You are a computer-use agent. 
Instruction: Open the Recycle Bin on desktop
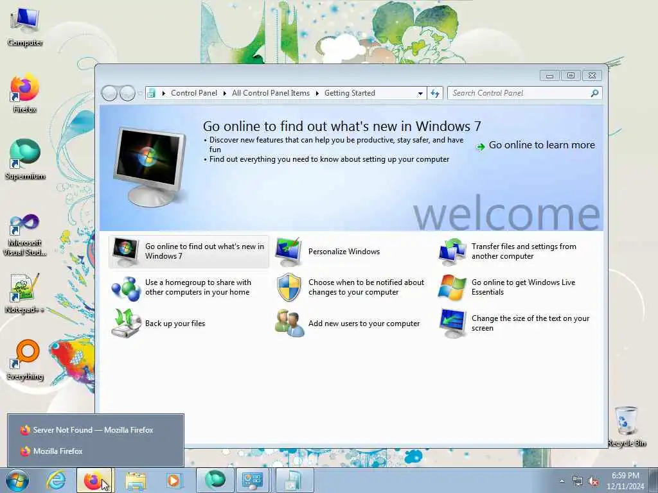[x=626, y=426]
